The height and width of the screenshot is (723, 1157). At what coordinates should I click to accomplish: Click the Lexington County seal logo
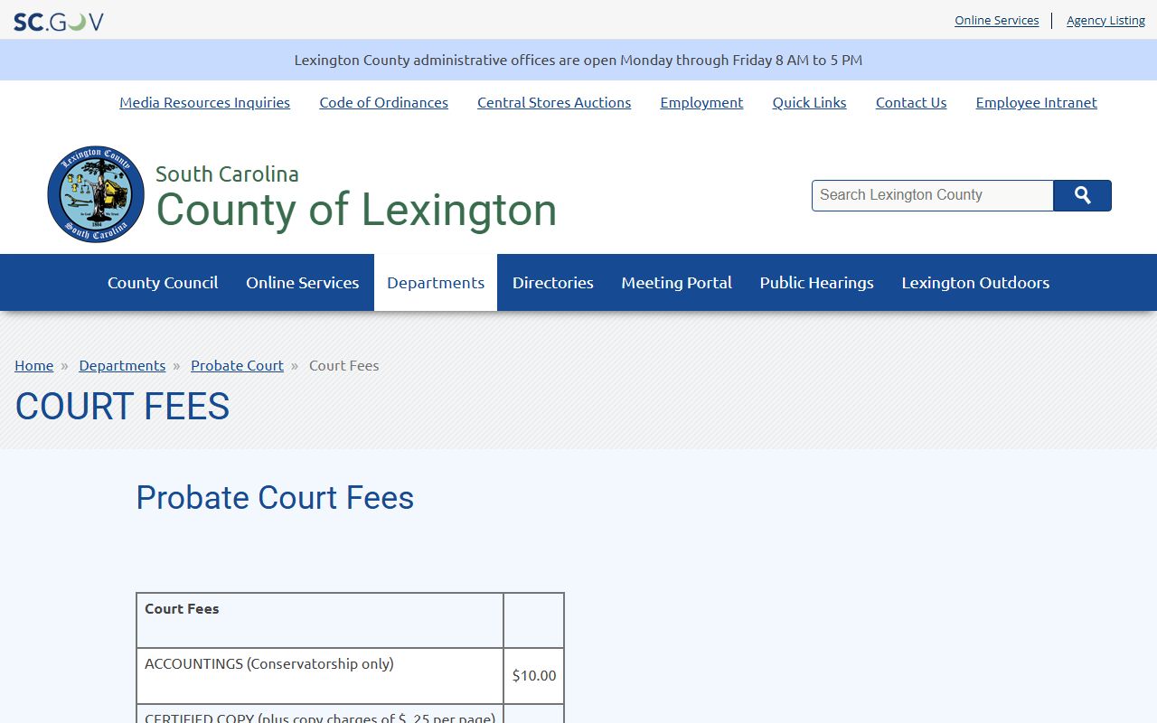96,194
